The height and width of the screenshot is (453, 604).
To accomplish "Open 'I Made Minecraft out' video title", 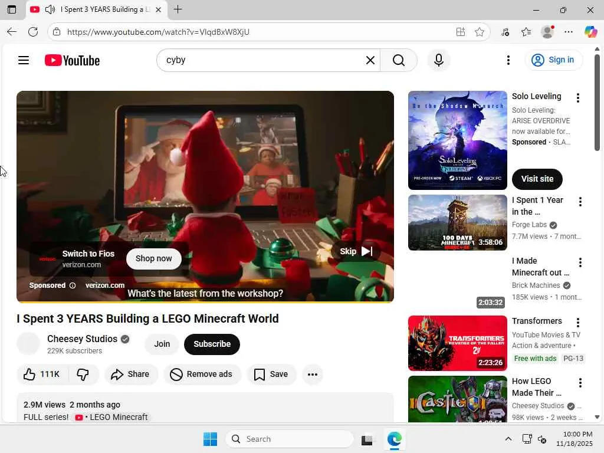I will point(540,267).
